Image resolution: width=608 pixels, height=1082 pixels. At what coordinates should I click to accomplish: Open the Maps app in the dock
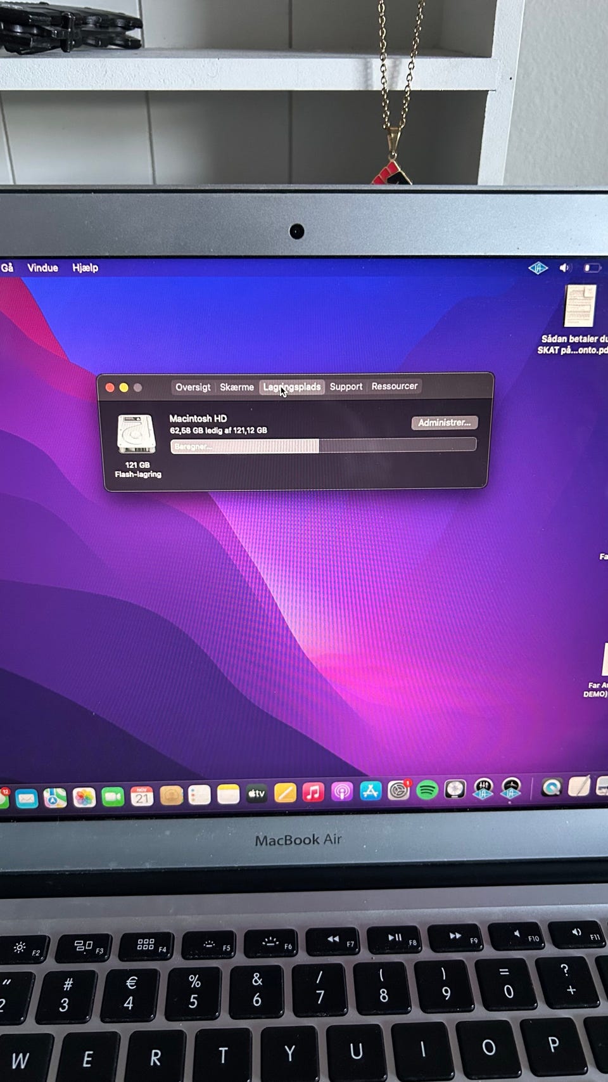[x=55, y=797]
